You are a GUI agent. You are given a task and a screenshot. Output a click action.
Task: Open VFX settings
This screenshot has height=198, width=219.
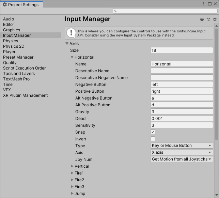pyautogui.click(x=31, y=90)
